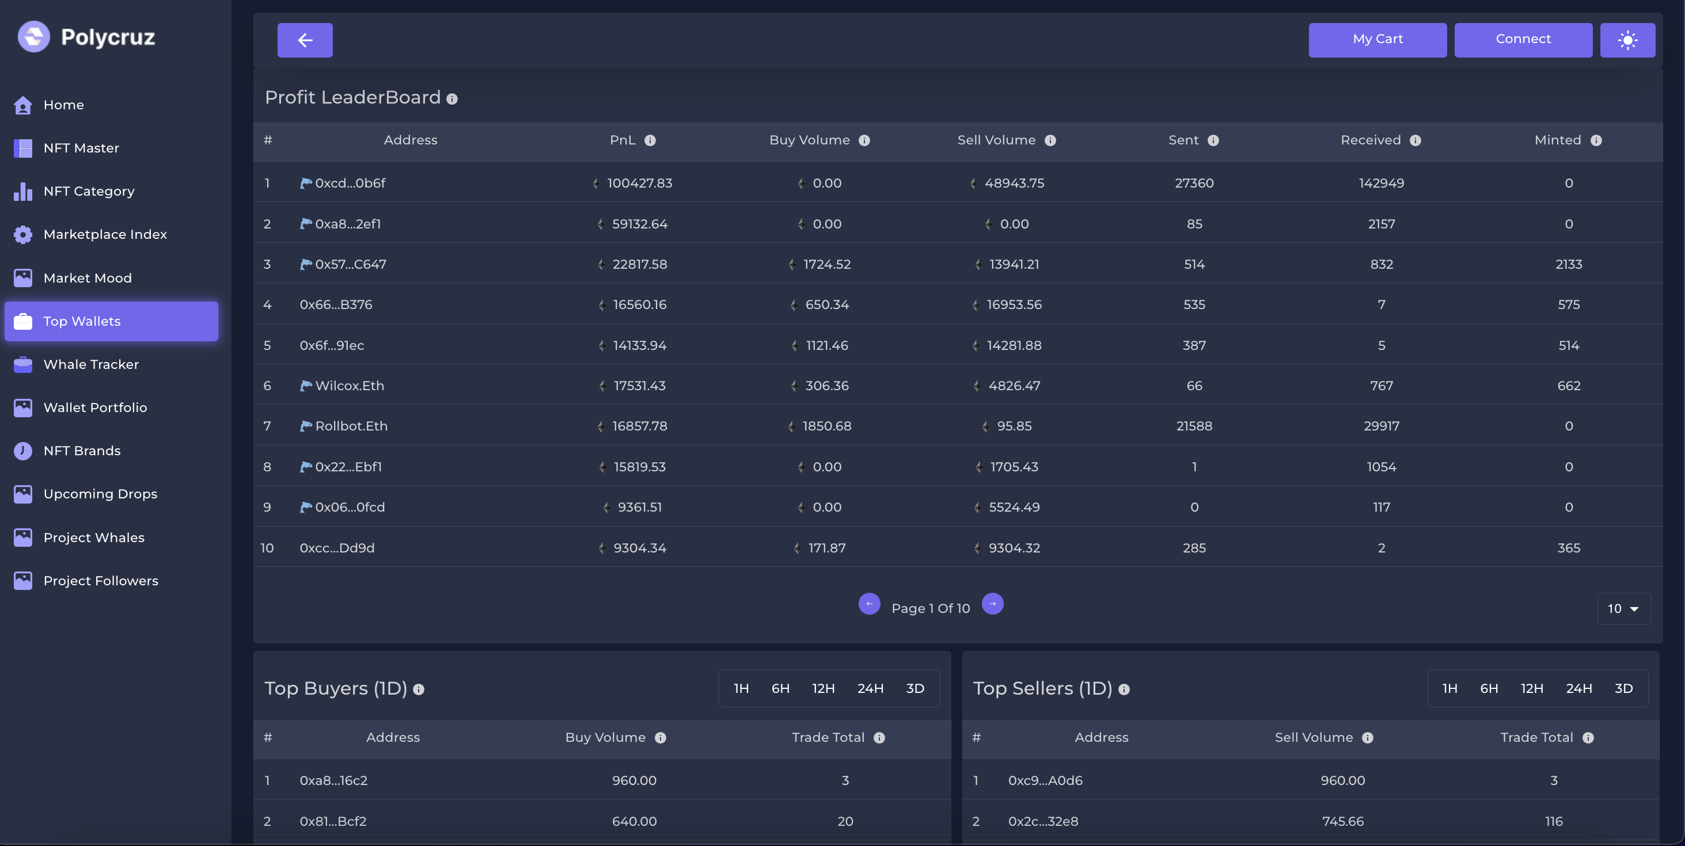Image resolution: width=1685 pixels, height=846 pixels.
Task: Open rows-per-page dropdown showing 10
Action: pos(1623,609)
